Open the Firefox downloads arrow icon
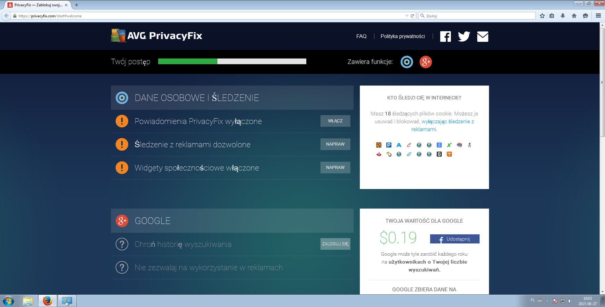Image resolution: width=605 pixels, height=307 pixels. pyautogui.click(x=563, y=16)
